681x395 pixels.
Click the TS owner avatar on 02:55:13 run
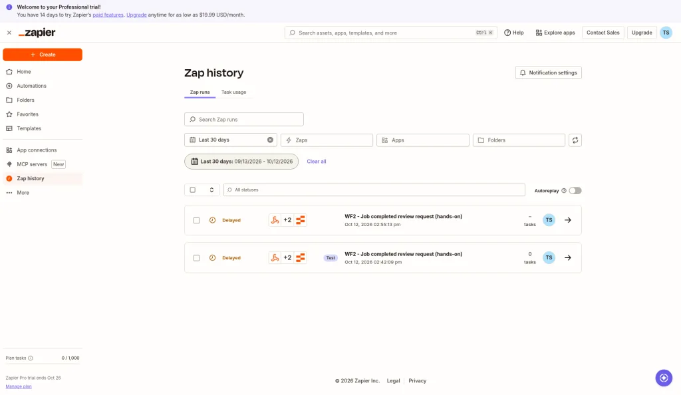[x=549, y=220]
